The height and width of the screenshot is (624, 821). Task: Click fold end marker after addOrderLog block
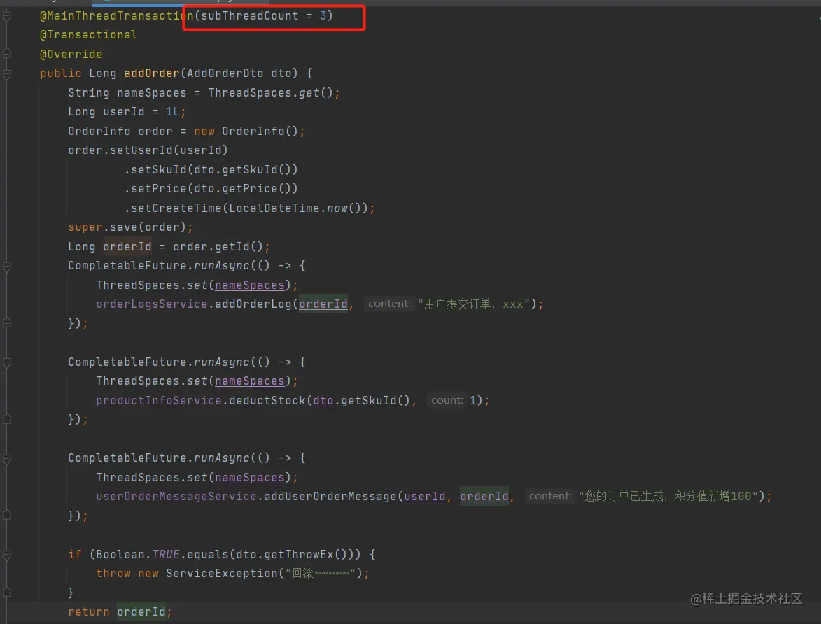(x=7, y=323)
